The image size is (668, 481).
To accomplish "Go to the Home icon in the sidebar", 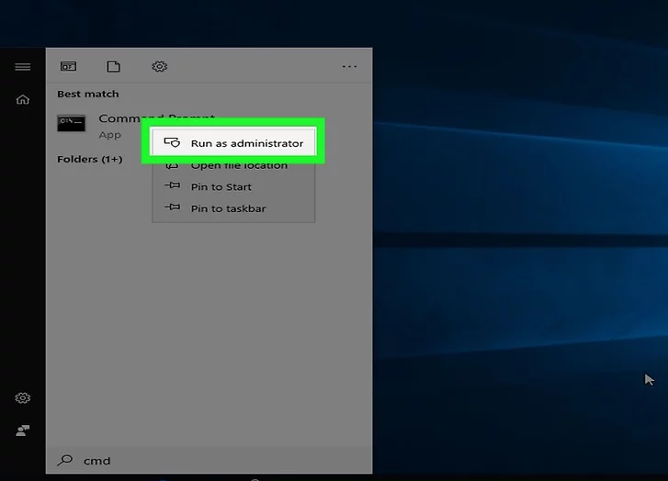I will click(22, 99).
